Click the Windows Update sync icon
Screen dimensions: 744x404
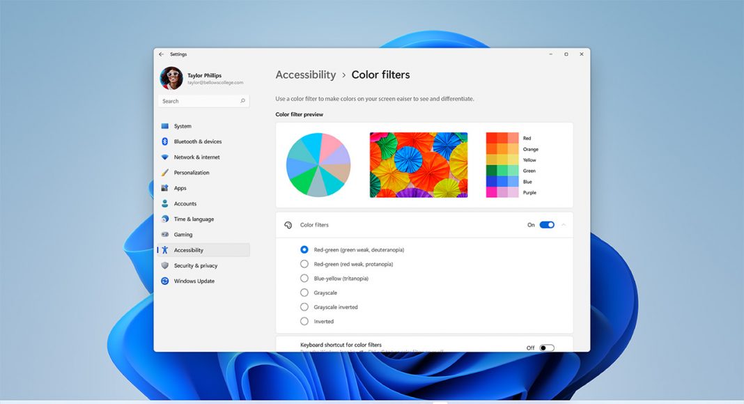[164, 281]
